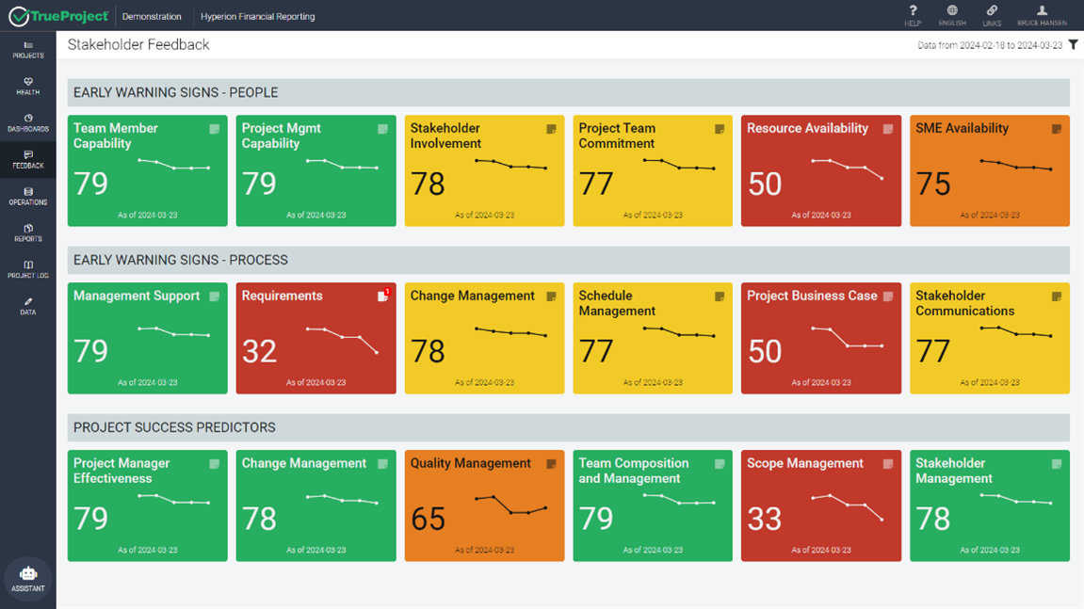The height and width of the screenshot is (609, 1084).
Task: Open the date range filter funnel
Action: pyautogui.click(x=1074, y=44)
